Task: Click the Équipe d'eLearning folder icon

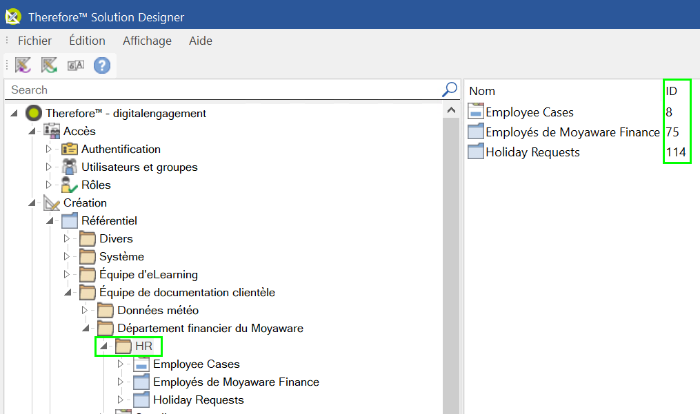Action: click(88, 274)
